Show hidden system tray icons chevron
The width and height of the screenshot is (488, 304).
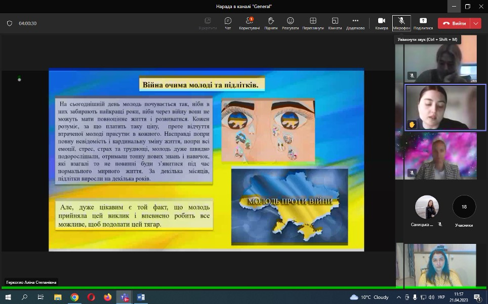[x=399, y=297]
